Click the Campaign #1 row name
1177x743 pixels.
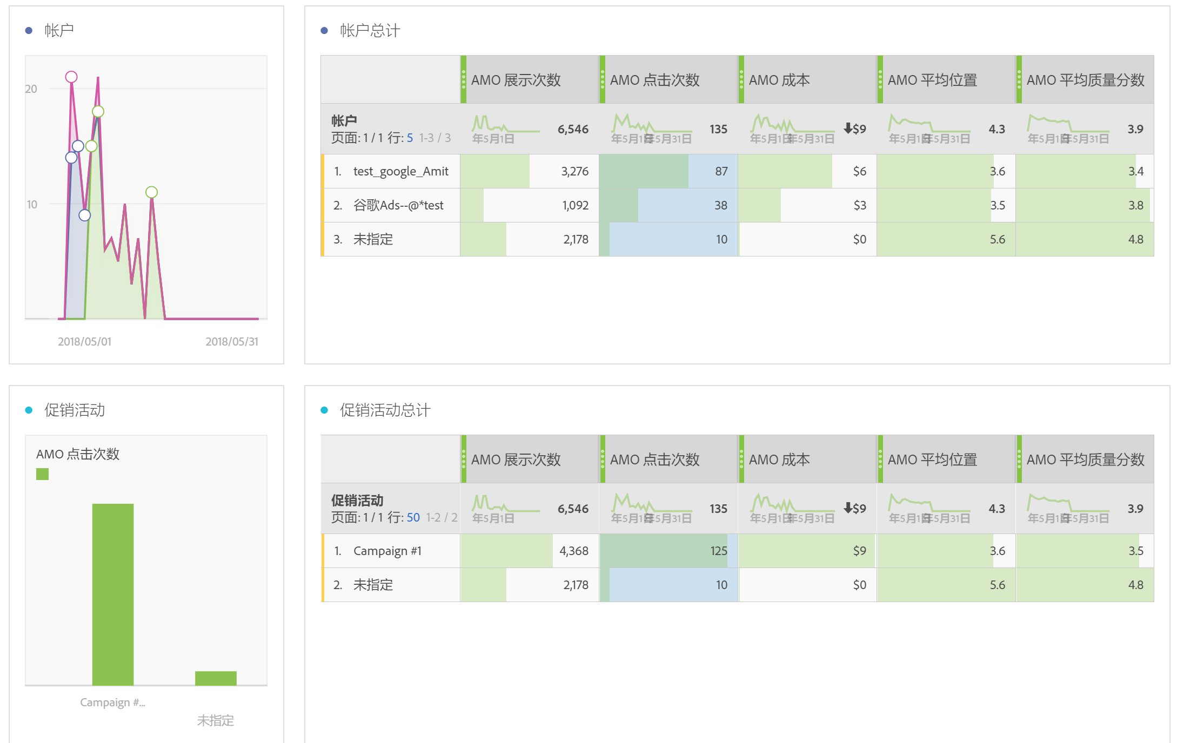point(387,551)
